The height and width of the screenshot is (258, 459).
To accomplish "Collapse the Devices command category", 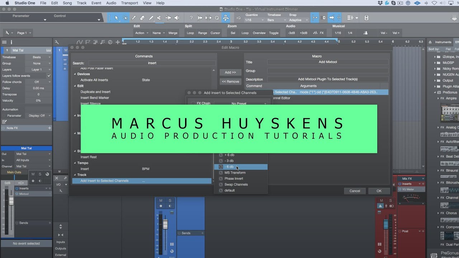I will (75, 74).
